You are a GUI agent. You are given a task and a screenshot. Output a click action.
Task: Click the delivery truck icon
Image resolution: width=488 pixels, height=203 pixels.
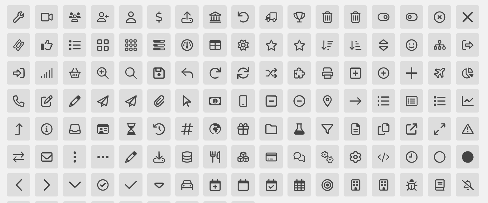point(271,17)
